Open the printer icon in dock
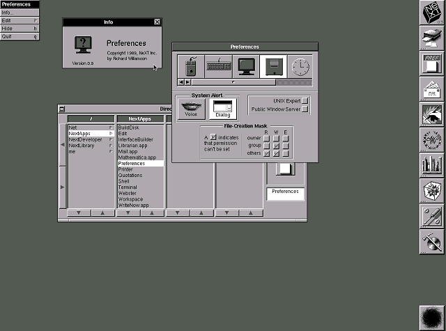Image resolution: width=446 pixels, height=331 pixels. [432, 38]
